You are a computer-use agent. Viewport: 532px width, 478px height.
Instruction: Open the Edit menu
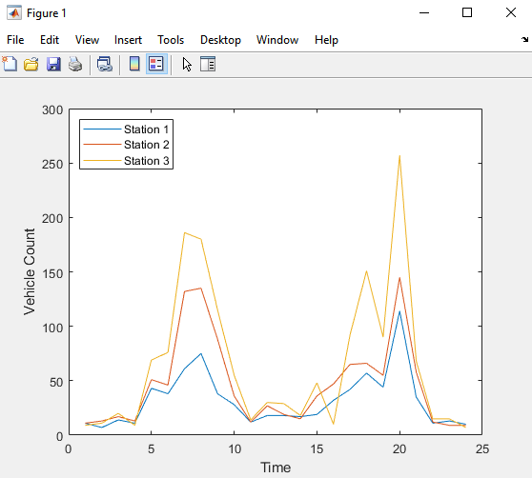[x=50, y=40]
